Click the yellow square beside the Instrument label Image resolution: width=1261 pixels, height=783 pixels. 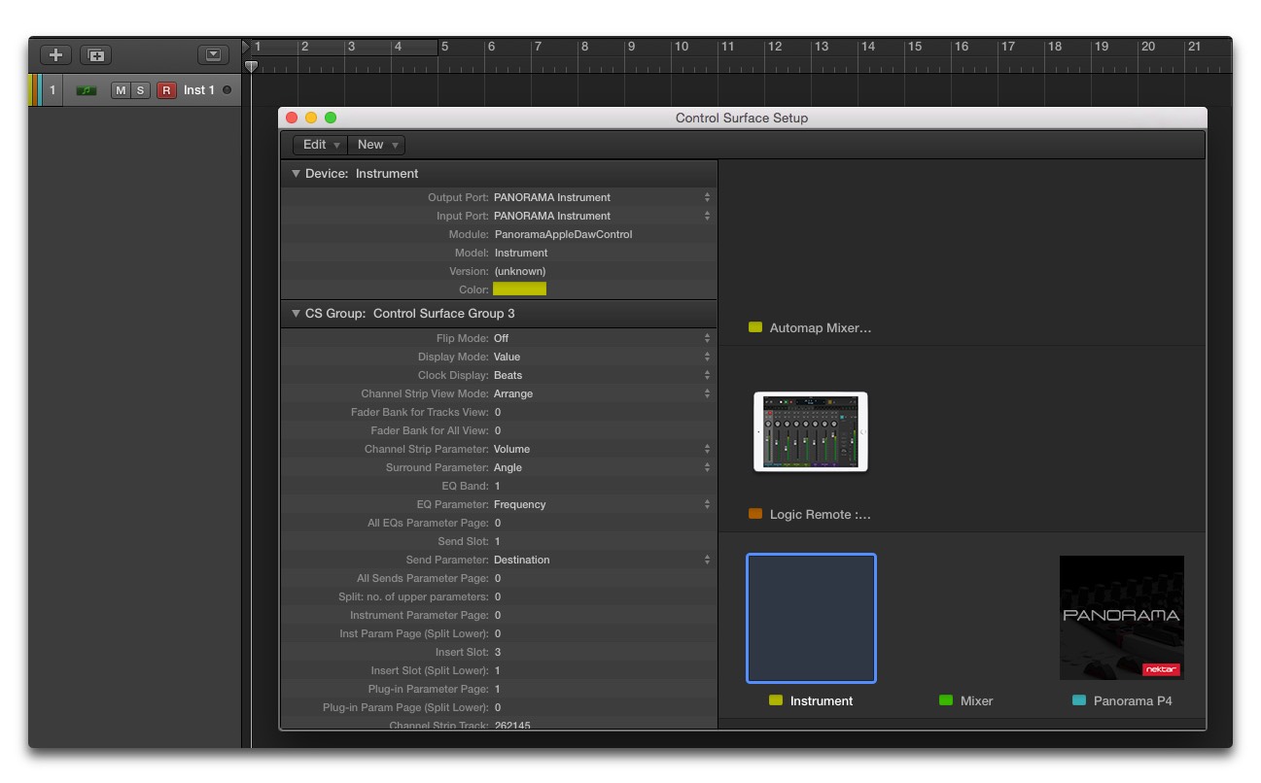point(776,700)
